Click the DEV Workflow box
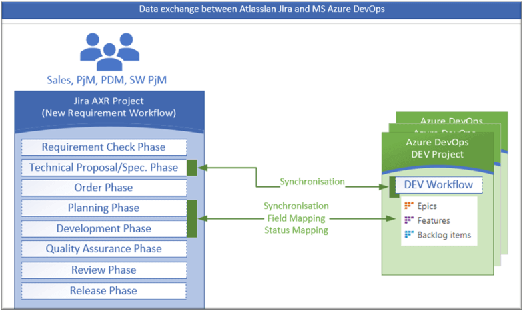 point(438,185)
